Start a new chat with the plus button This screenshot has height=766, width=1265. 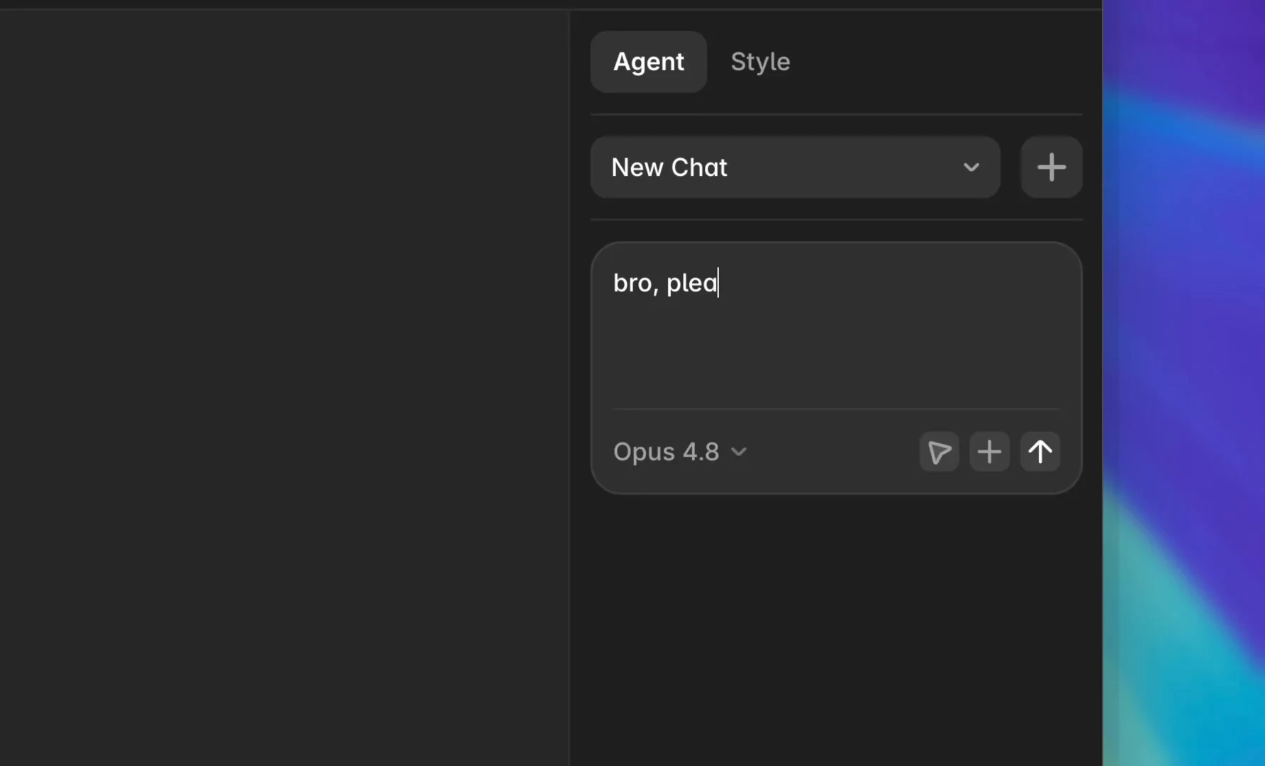point(1051,167)
